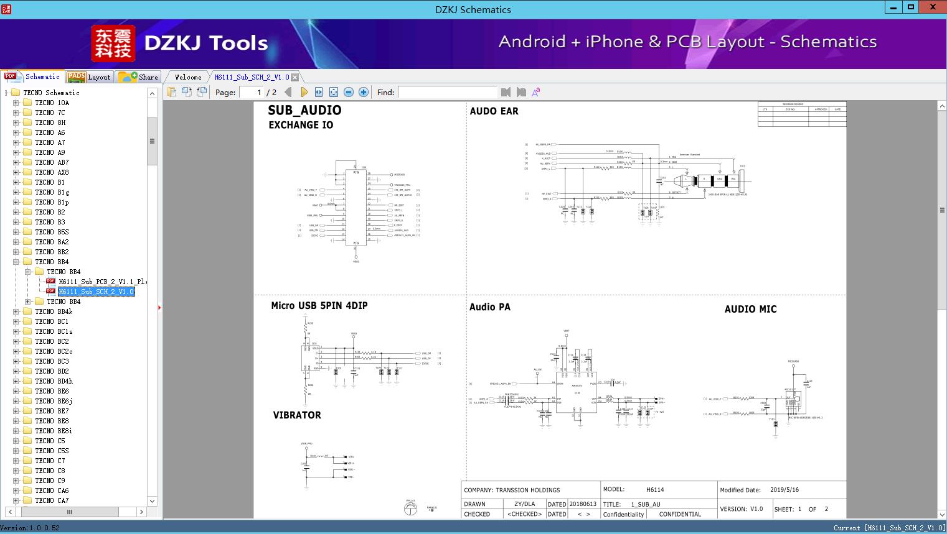The width and height of the screenshot is (947, 534).
Task: Select the H6111_Sub_PCB_2_V1.1 tree file
Action: click(102, 282)
